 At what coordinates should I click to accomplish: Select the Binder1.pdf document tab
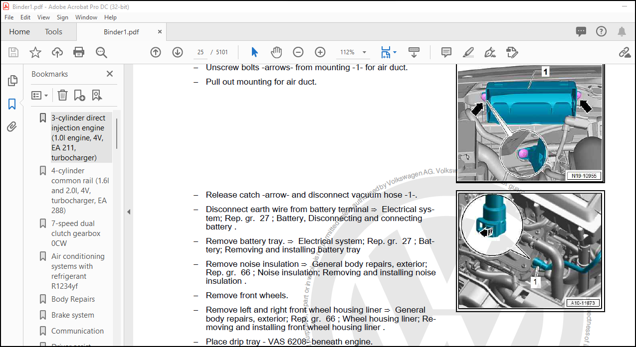coord(121,32)
